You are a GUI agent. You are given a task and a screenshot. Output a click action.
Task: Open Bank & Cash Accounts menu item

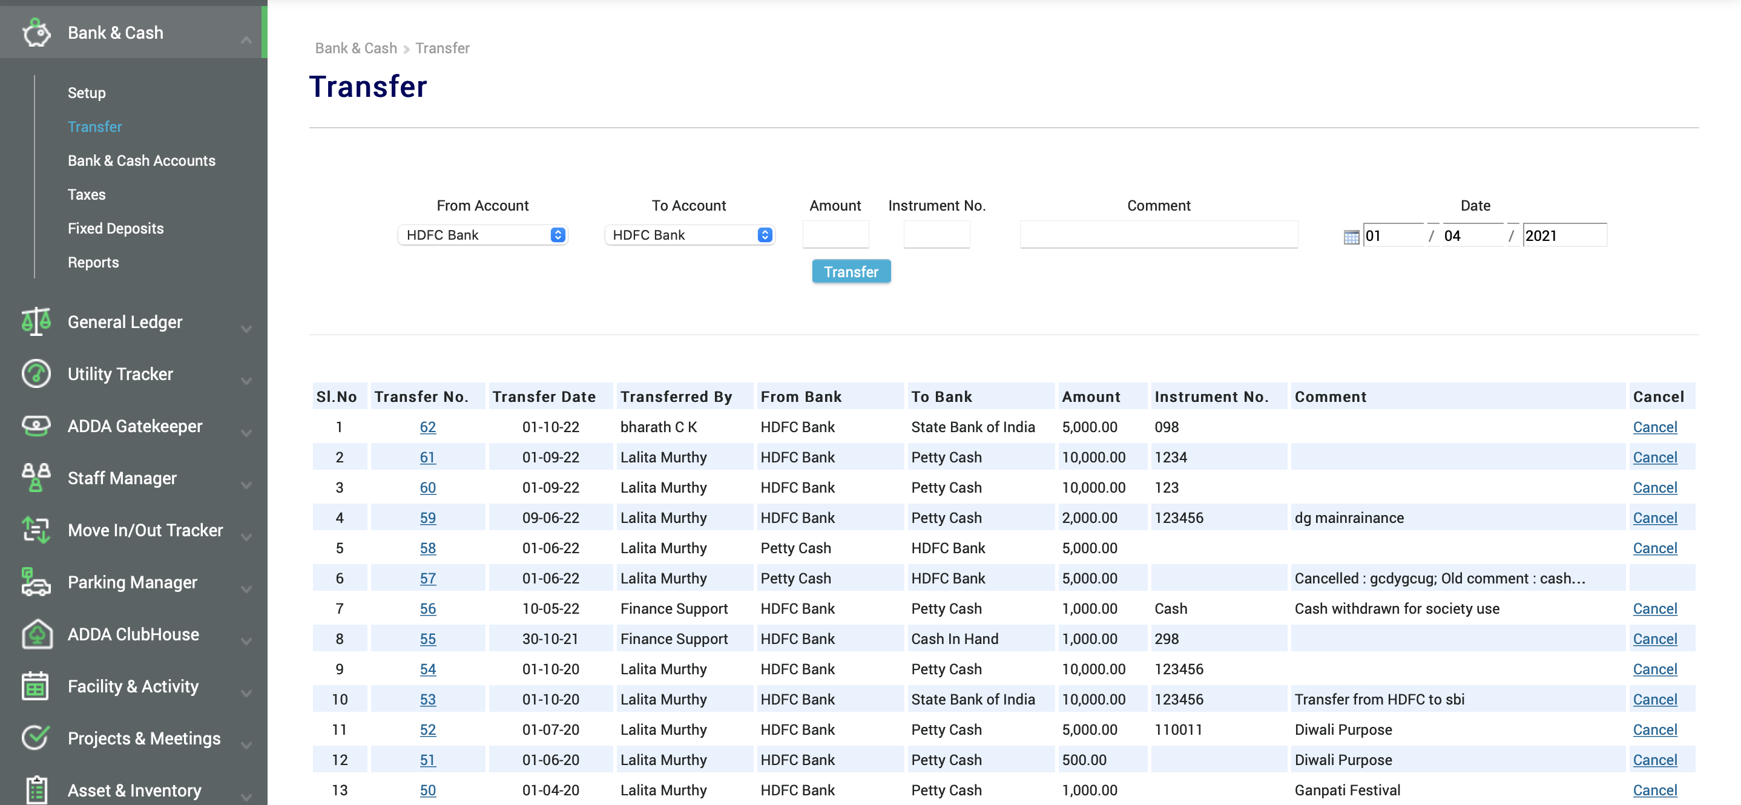[141, 160]
